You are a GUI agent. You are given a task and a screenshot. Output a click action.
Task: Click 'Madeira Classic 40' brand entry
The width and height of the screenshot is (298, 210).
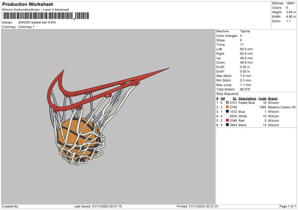click(x=282, y=107)
